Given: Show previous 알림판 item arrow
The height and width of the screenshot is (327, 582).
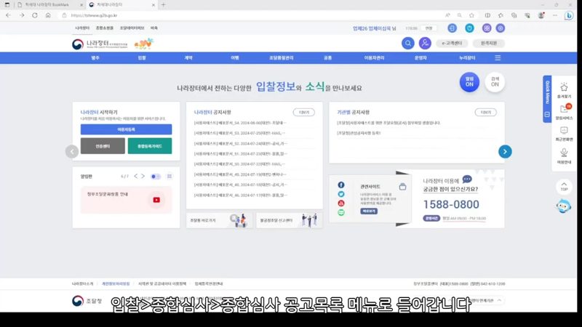Looking at the screenshot, I should 136,176.
